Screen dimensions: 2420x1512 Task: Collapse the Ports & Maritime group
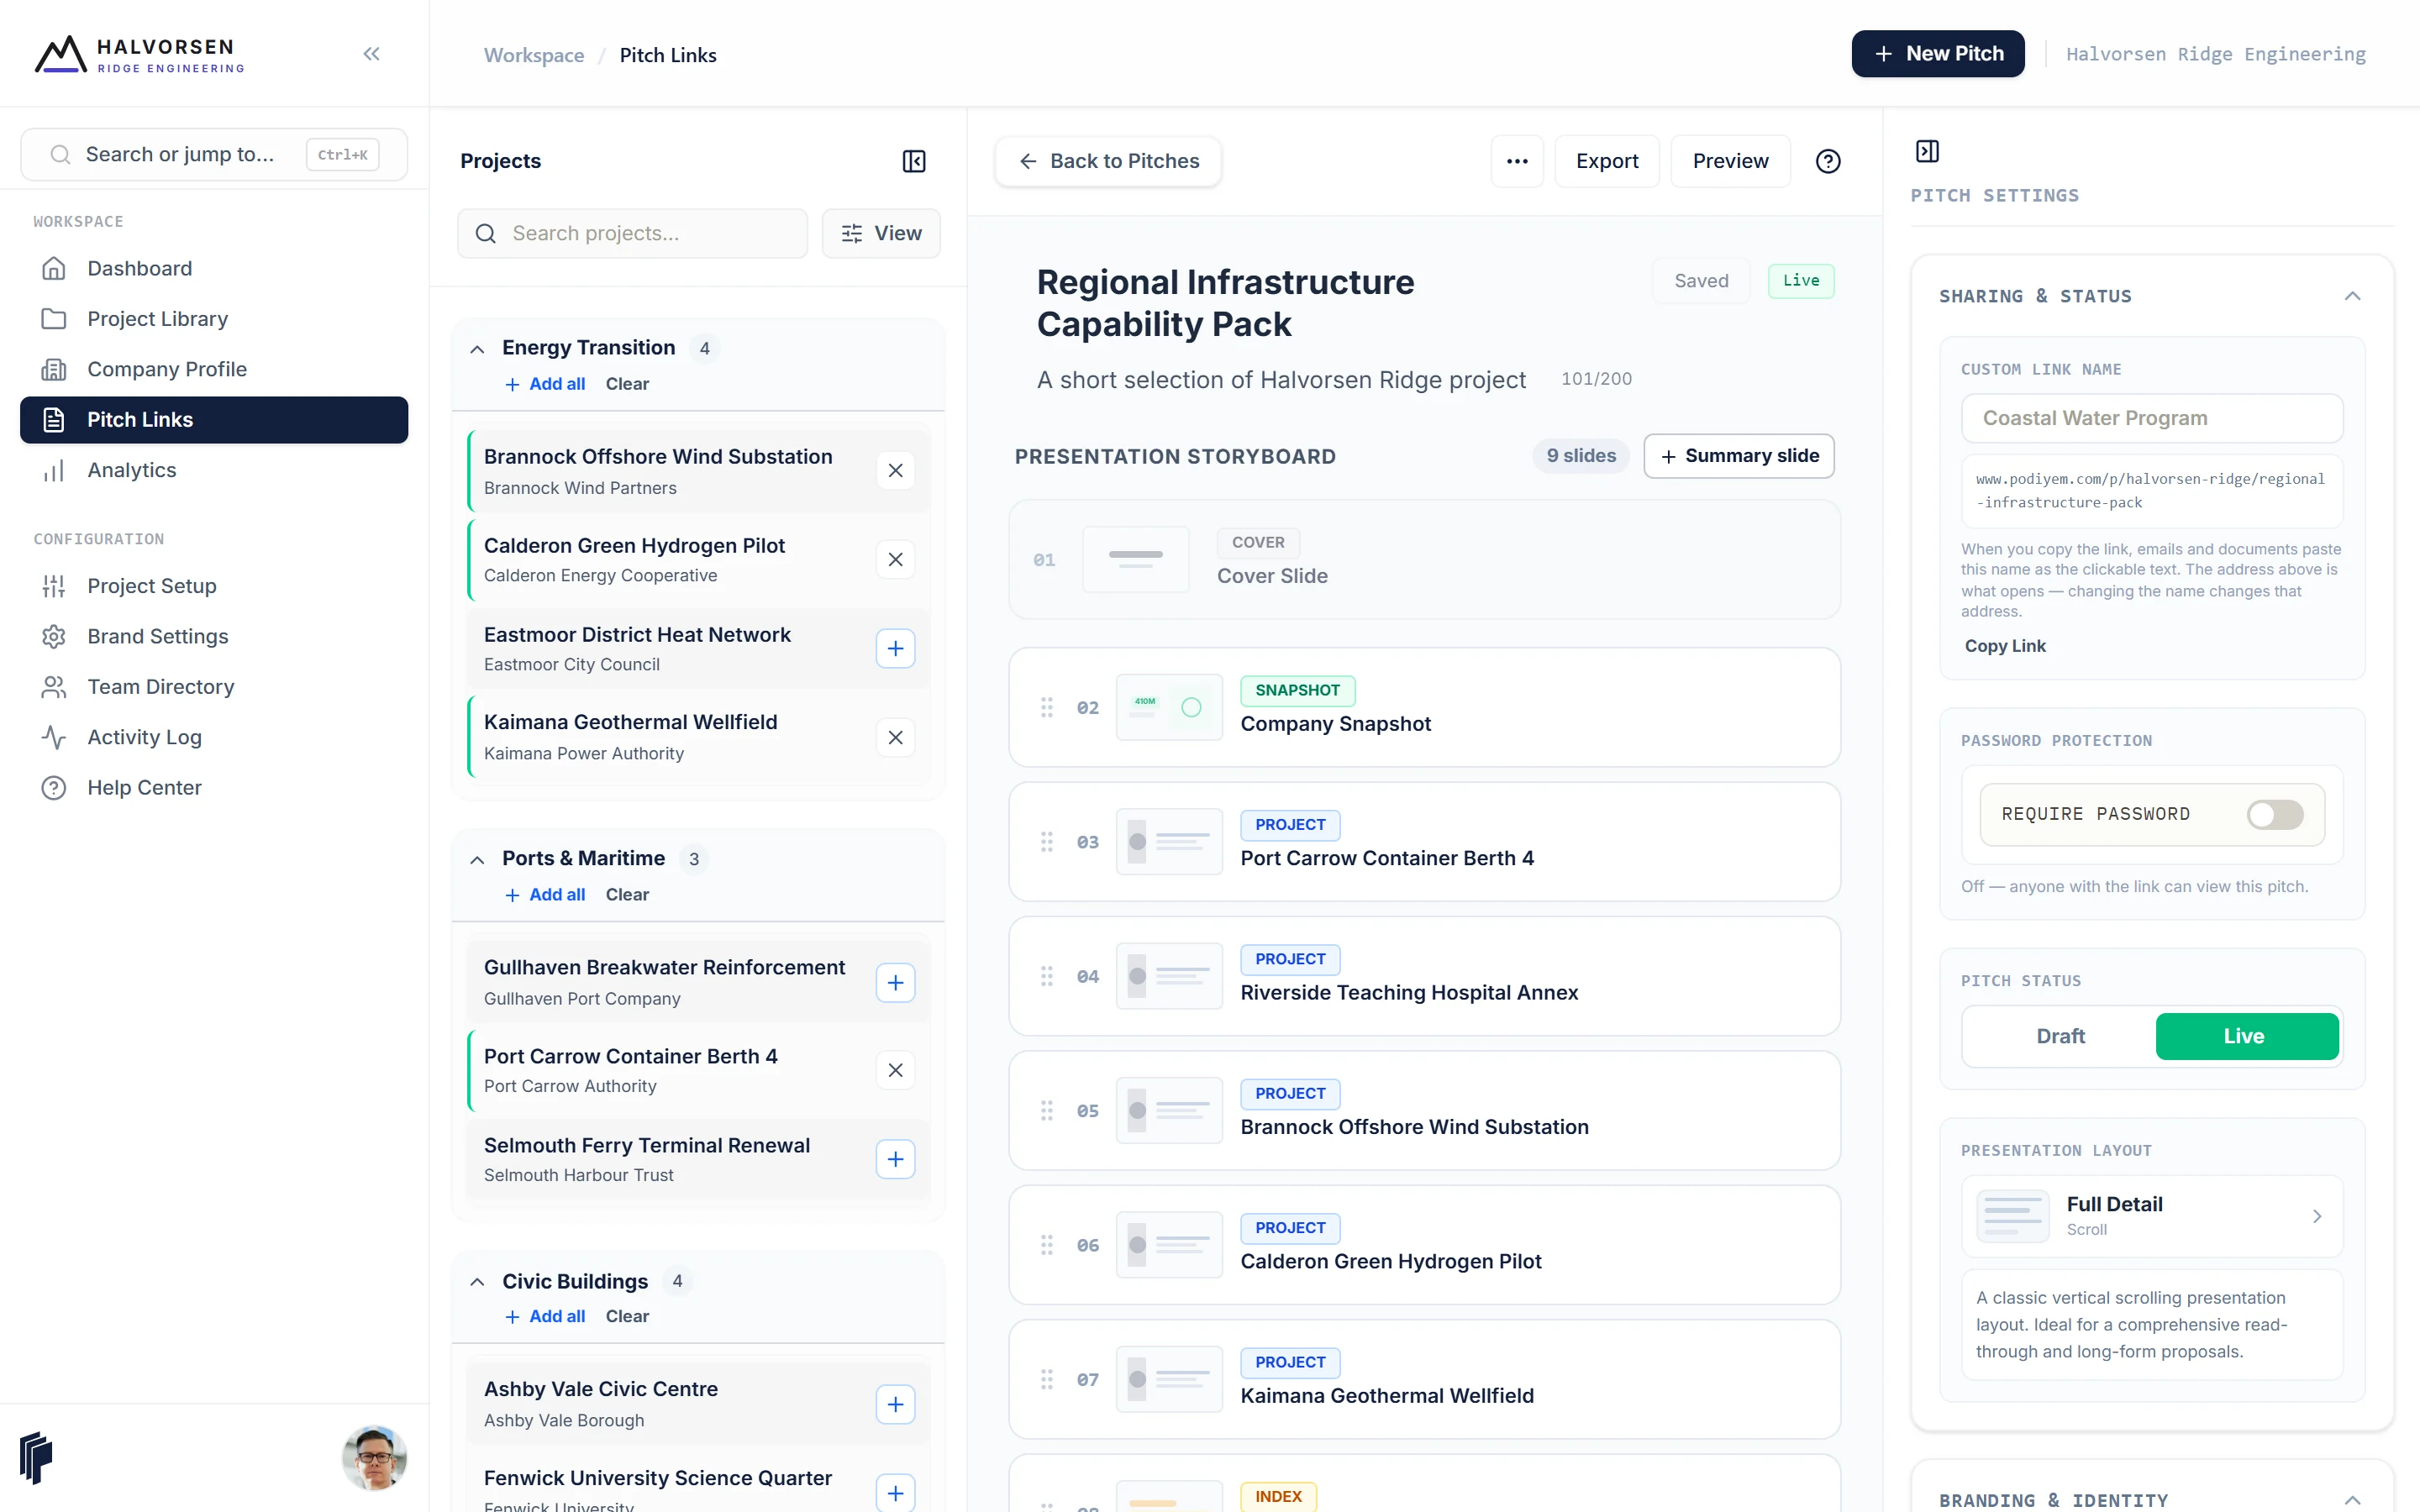pyautogui.click(x=477, y=860)
